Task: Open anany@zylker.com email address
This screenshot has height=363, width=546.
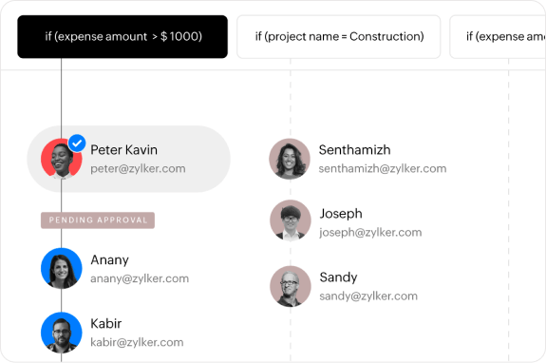Action: (x=140, y=278)
